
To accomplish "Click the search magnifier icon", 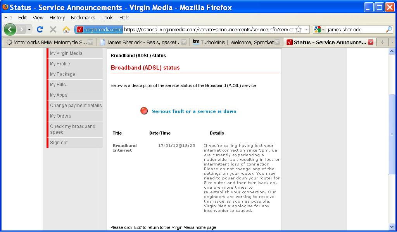I will 388,29.
